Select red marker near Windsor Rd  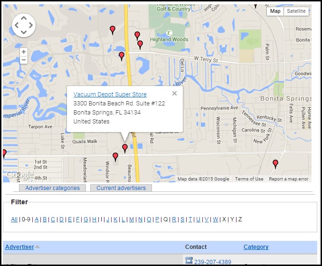tap(115, 157)
